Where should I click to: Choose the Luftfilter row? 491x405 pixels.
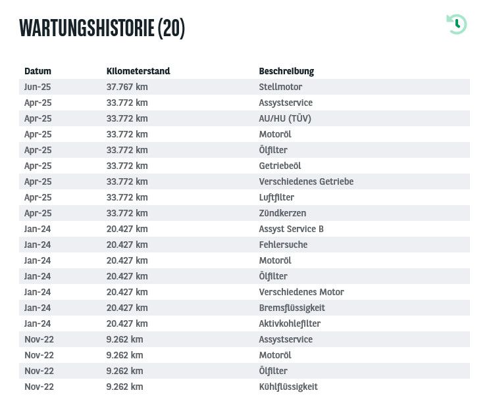click(x=276, y=197)
